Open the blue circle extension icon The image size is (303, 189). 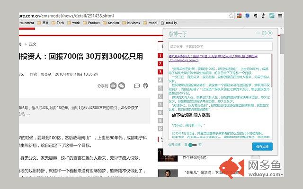point(247,16)
